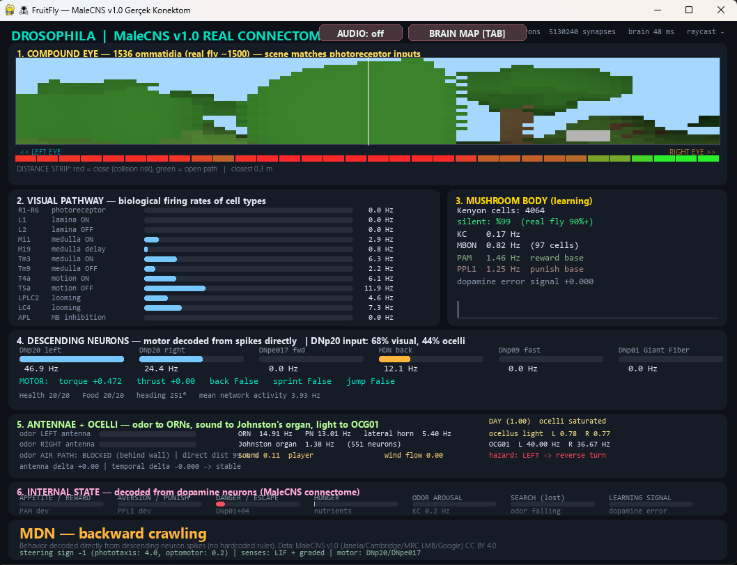The width and height of the screenshot is (737, 565).
Task: Click the 'closest 0.3 m' text
Action: [251, 169]
